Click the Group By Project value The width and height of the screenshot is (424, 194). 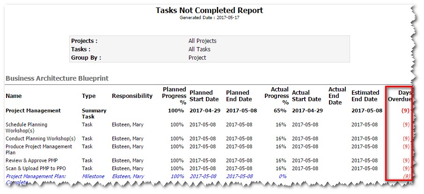pos(197,58)
